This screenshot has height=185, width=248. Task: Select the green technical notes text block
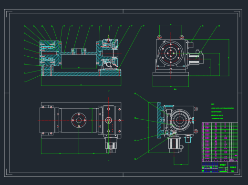tap(222, 112)
